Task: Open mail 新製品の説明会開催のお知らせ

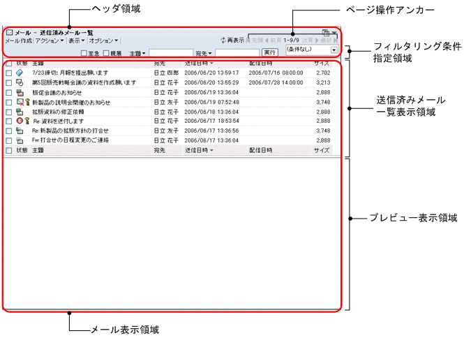Action: pos(71,102)
